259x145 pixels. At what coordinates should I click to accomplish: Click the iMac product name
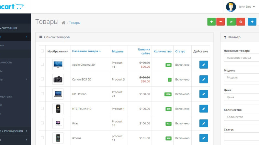click(75, 123)
